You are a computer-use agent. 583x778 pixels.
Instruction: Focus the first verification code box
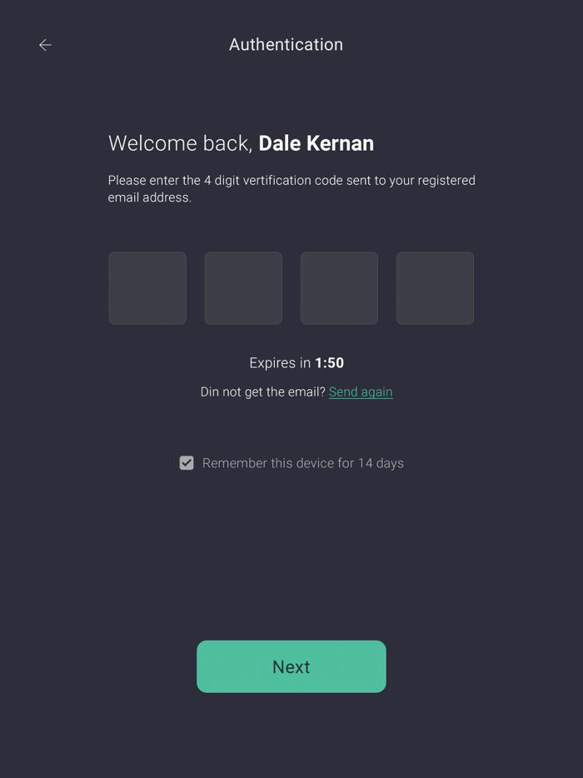[147, 288]
